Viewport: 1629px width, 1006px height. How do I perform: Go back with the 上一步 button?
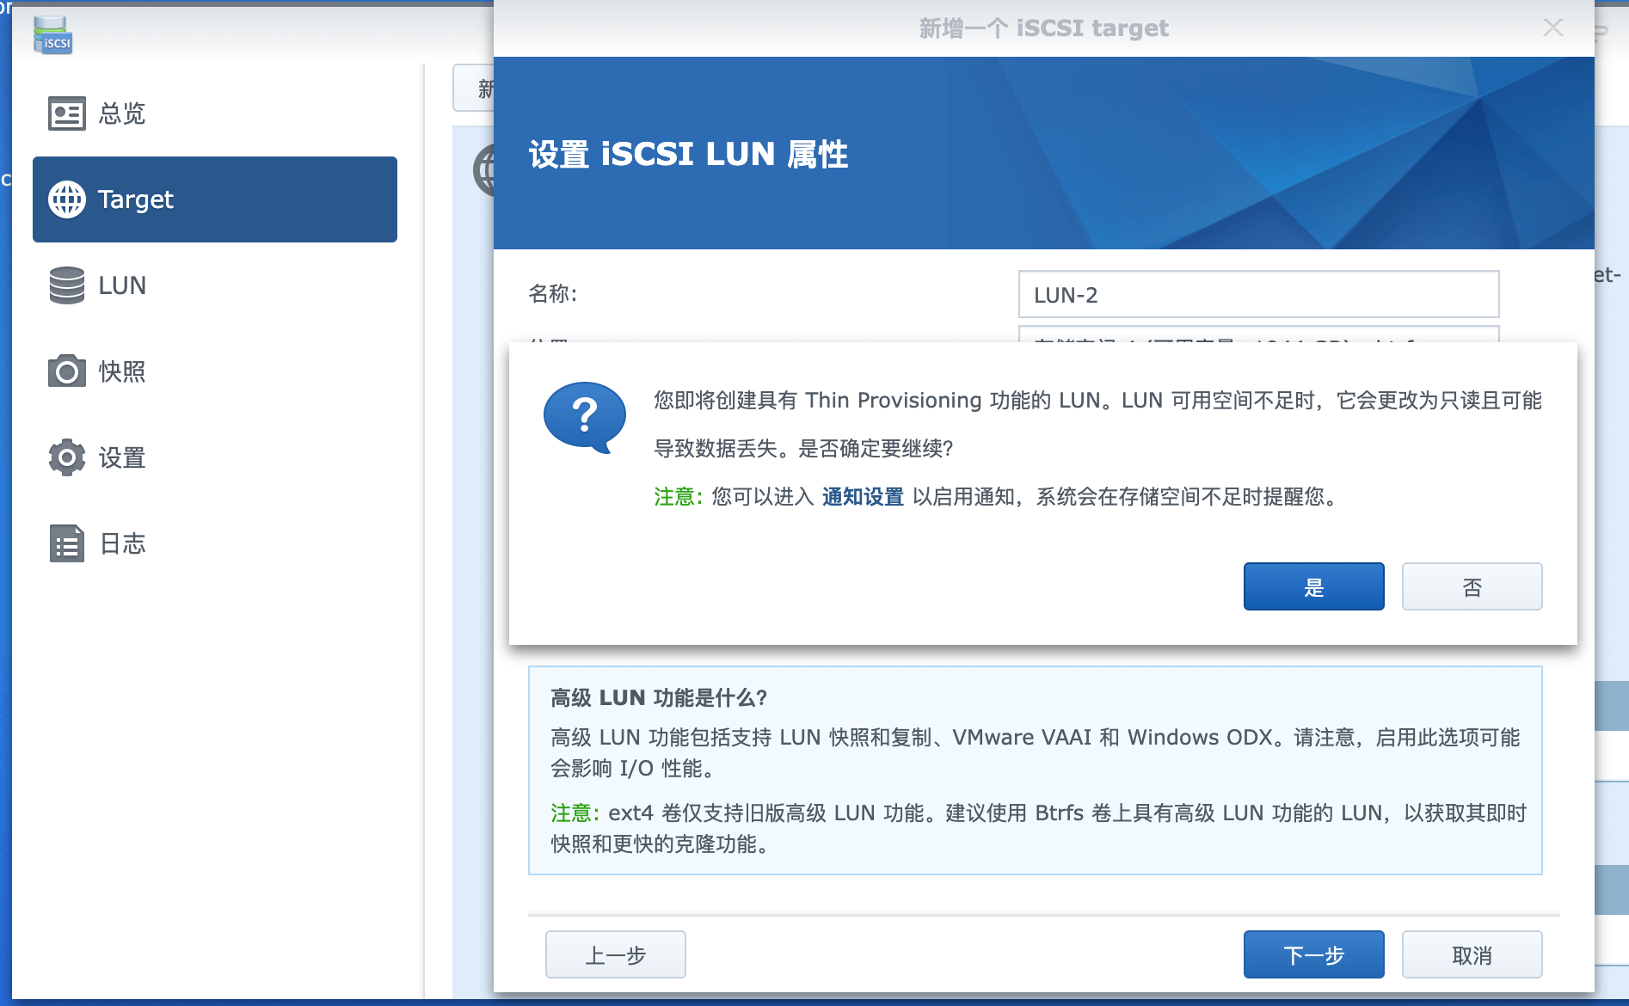point(615,954)
